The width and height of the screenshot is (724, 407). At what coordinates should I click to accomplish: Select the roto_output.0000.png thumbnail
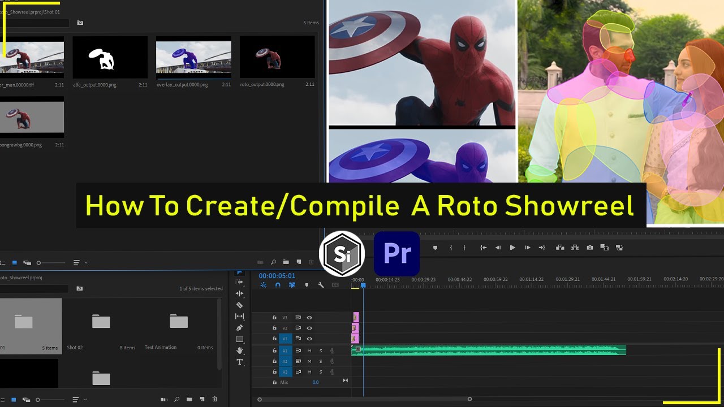[x=277, y=57]
